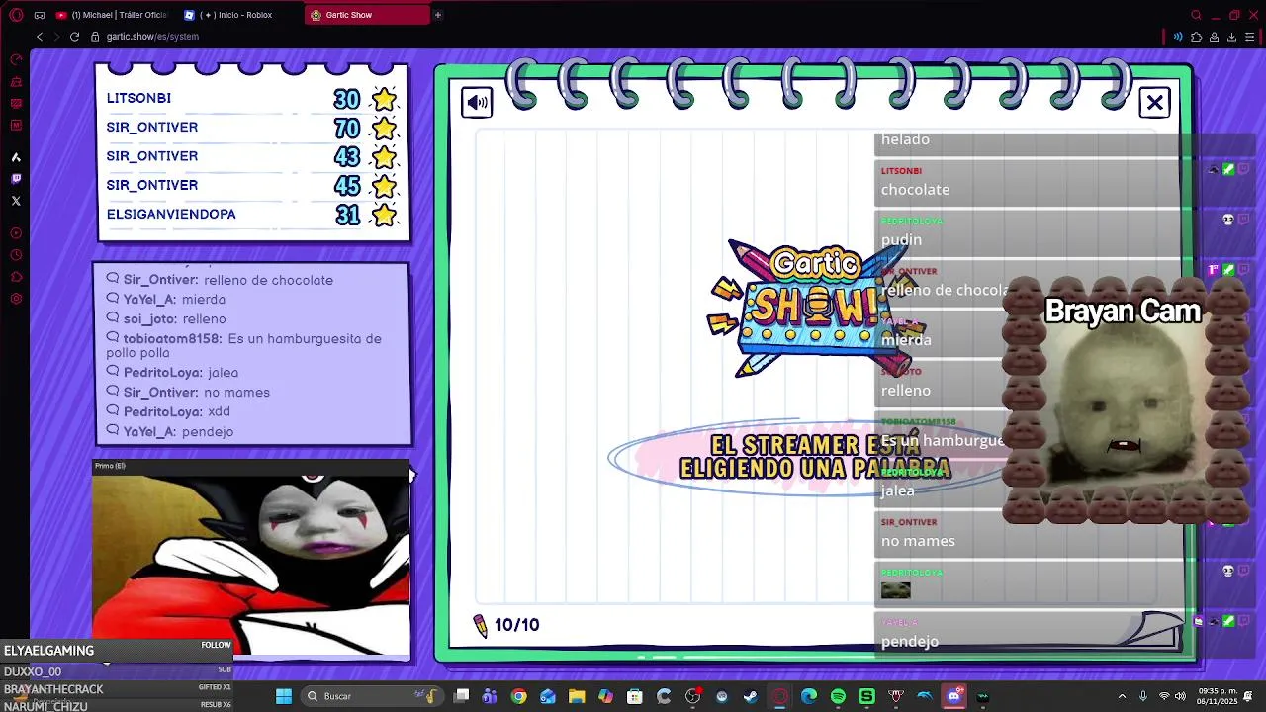Click the PedritoLoya 'jalea' chat message

click(x=172, y=373)
